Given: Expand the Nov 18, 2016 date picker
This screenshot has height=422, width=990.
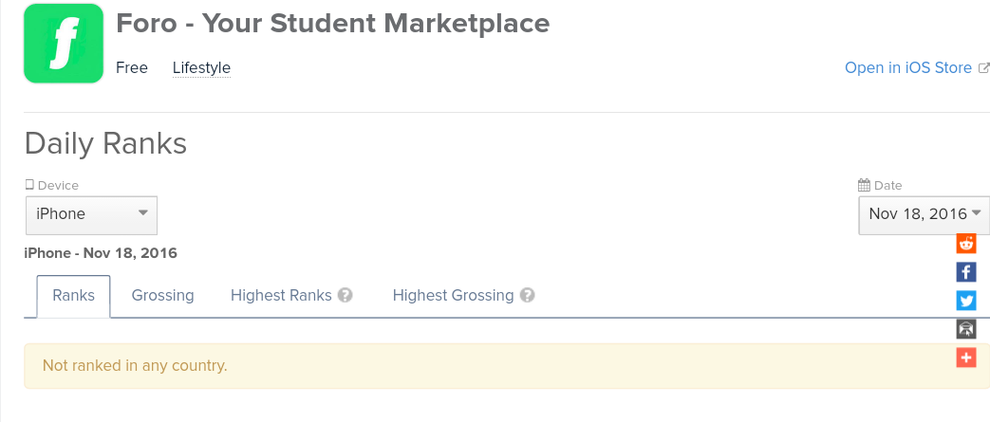Looking at the screenshot, I should 924,214.
